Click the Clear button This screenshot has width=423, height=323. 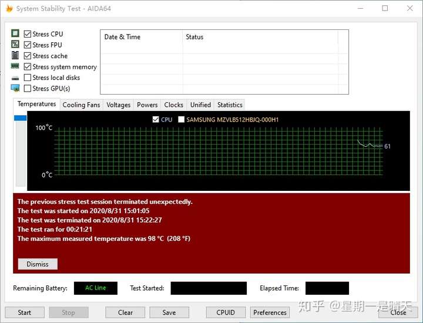125,312
